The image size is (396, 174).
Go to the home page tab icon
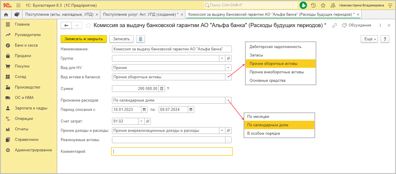pos(6,14)
